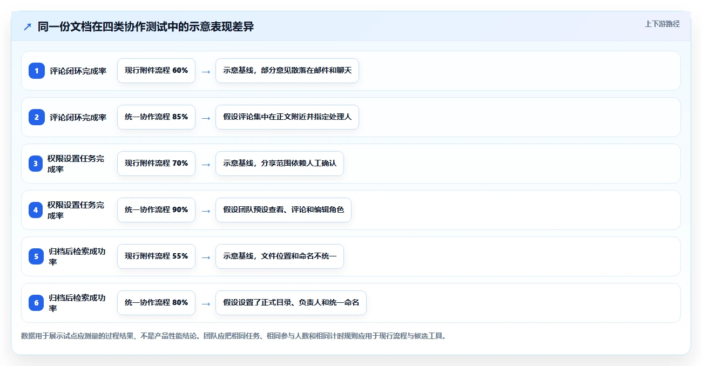
Task: Click chip 示意基线，文件位置和命名不统一
Action: point(280,256)
